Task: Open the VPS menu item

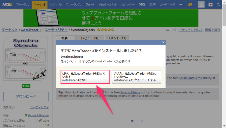Action: (142, 5)
